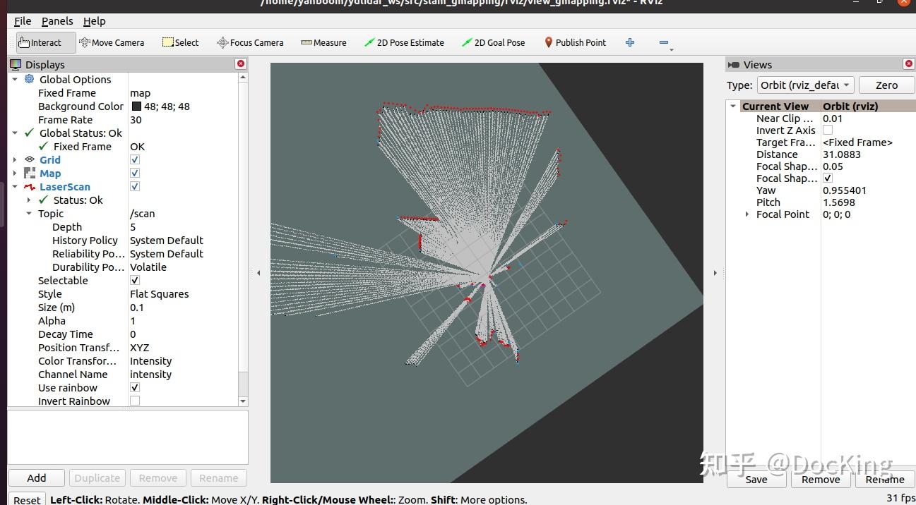Choose the Focus Camera tool
The height and width of the screenshot is (505, 916).
[x=250, y=42]
